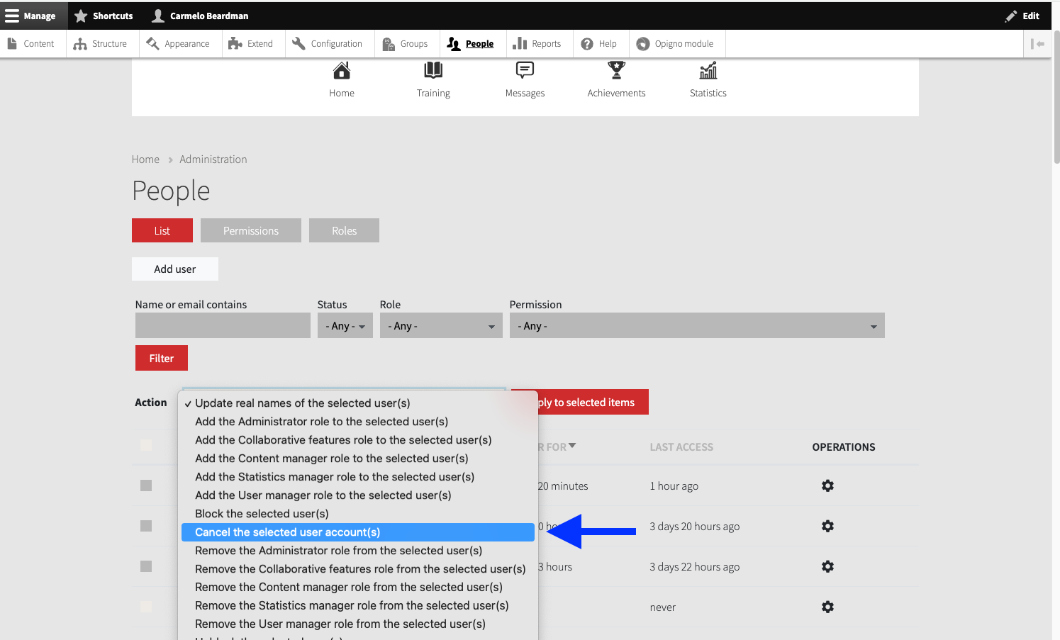Switch to the Permissions tab
The height and width of the screenshot is (640, 1060).
[251, 230]
